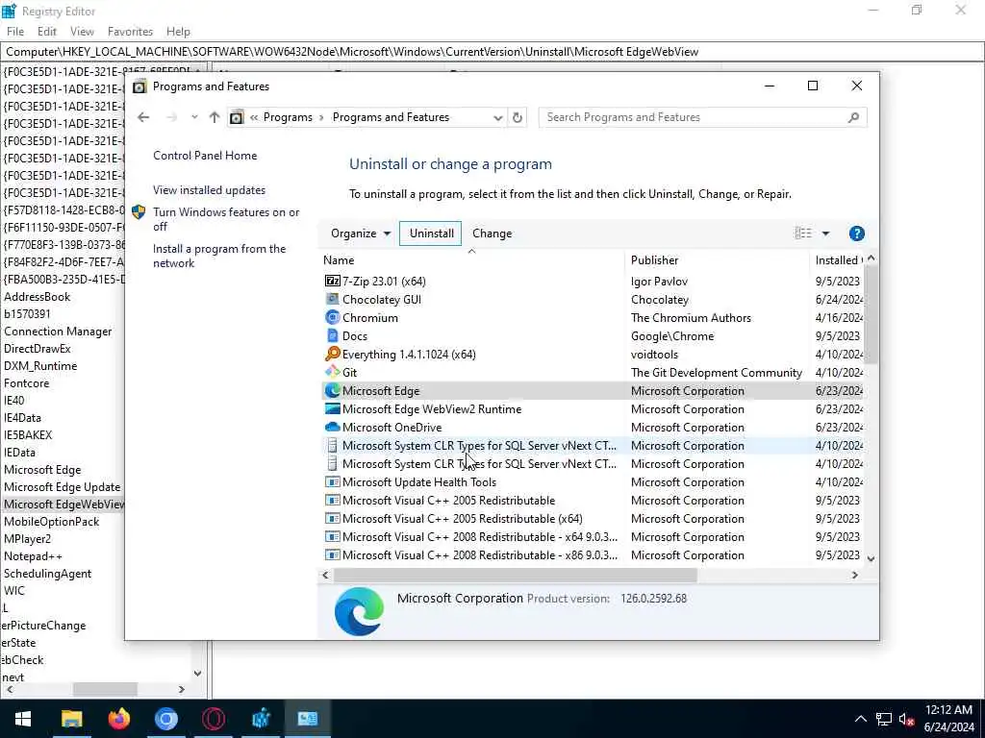Select the DirectDrawEx registry key

tap(38, 349)
